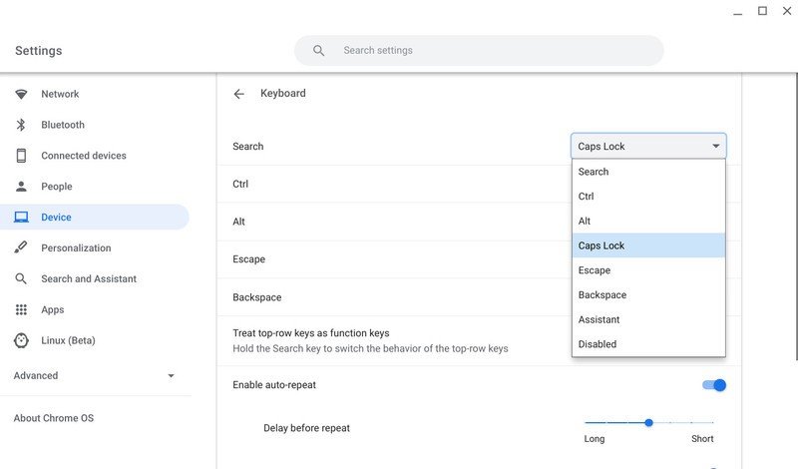Select Disabled in the dropdown options
Screen dimensions: 798x469
pyautogui.click(x=598, y=344)
